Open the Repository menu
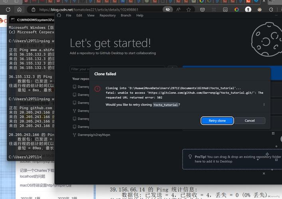The image size is (282, 199). (107, 16)
